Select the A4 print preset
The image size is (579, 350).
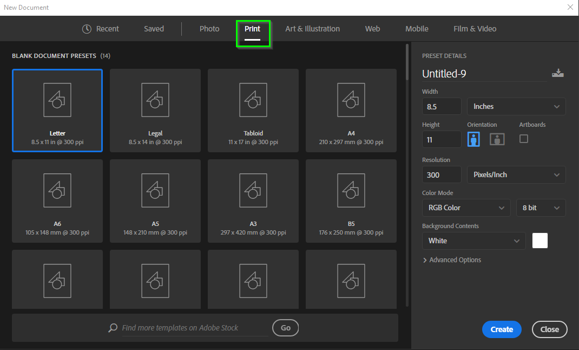click(351, 111)
